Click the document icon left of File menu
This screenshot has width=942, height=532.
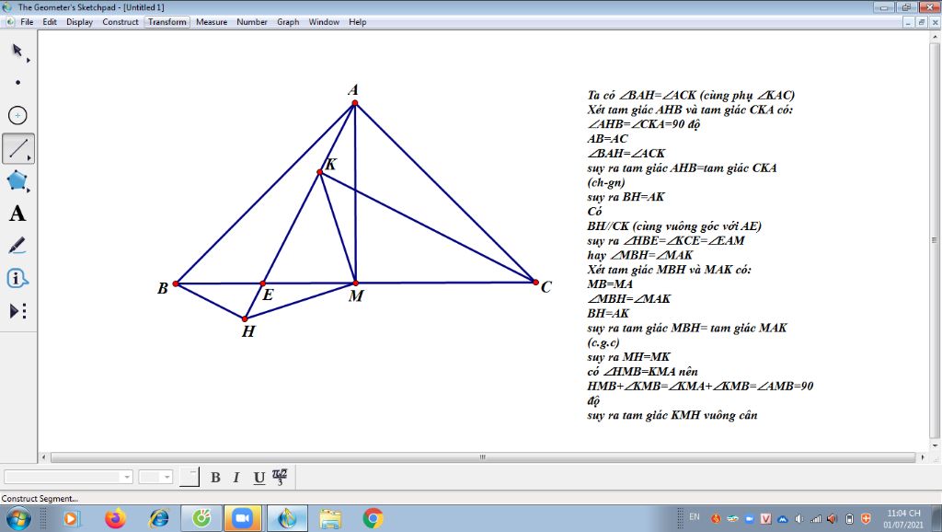9,22
